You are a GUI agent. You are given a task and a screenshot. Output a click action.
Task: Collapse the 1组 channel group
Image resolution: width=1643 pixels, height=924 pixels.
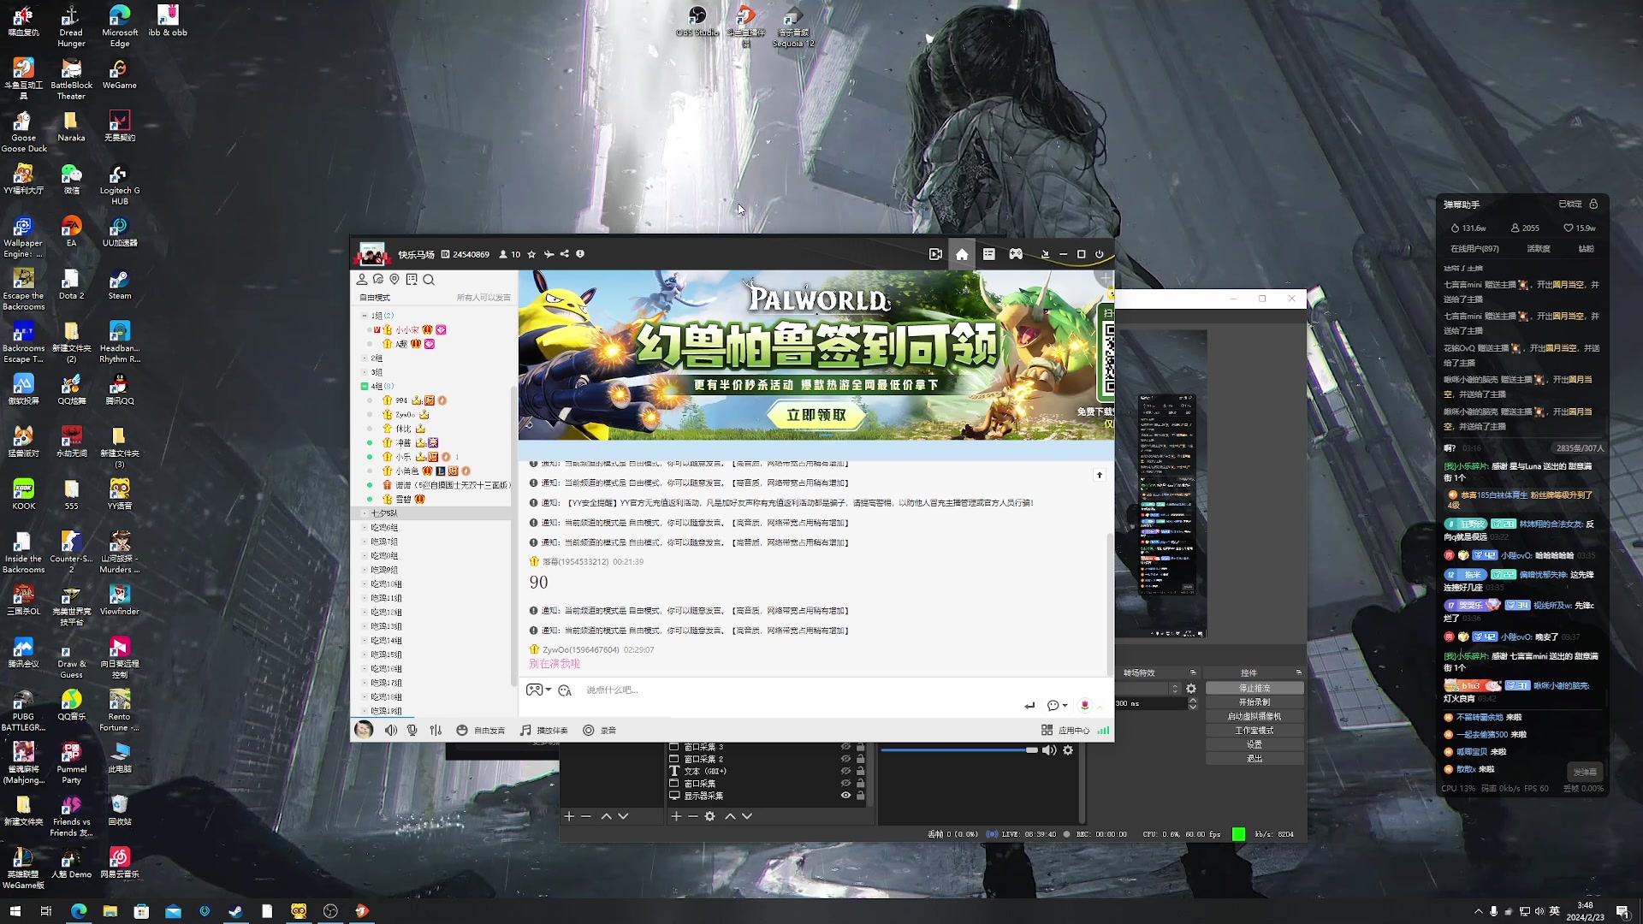365,316
